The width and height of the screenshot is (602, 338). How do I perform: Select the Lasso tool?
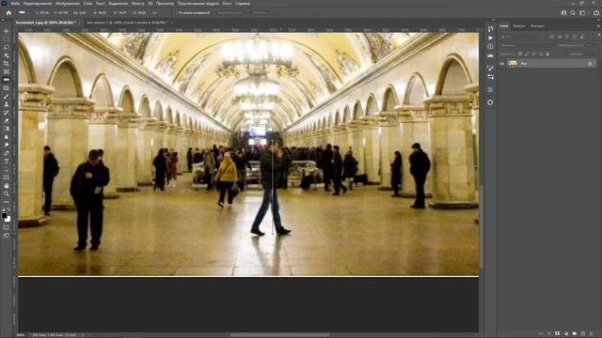coord(7,48)
